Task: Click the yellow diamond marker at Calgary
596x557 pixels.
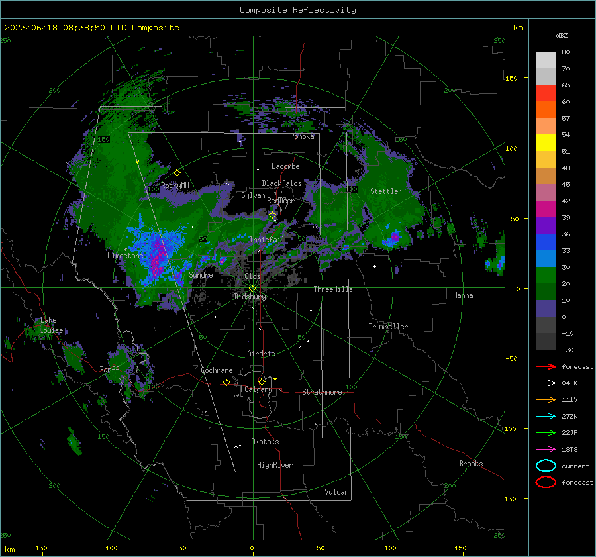Action: pyautogui.click(x=262, y=381)
